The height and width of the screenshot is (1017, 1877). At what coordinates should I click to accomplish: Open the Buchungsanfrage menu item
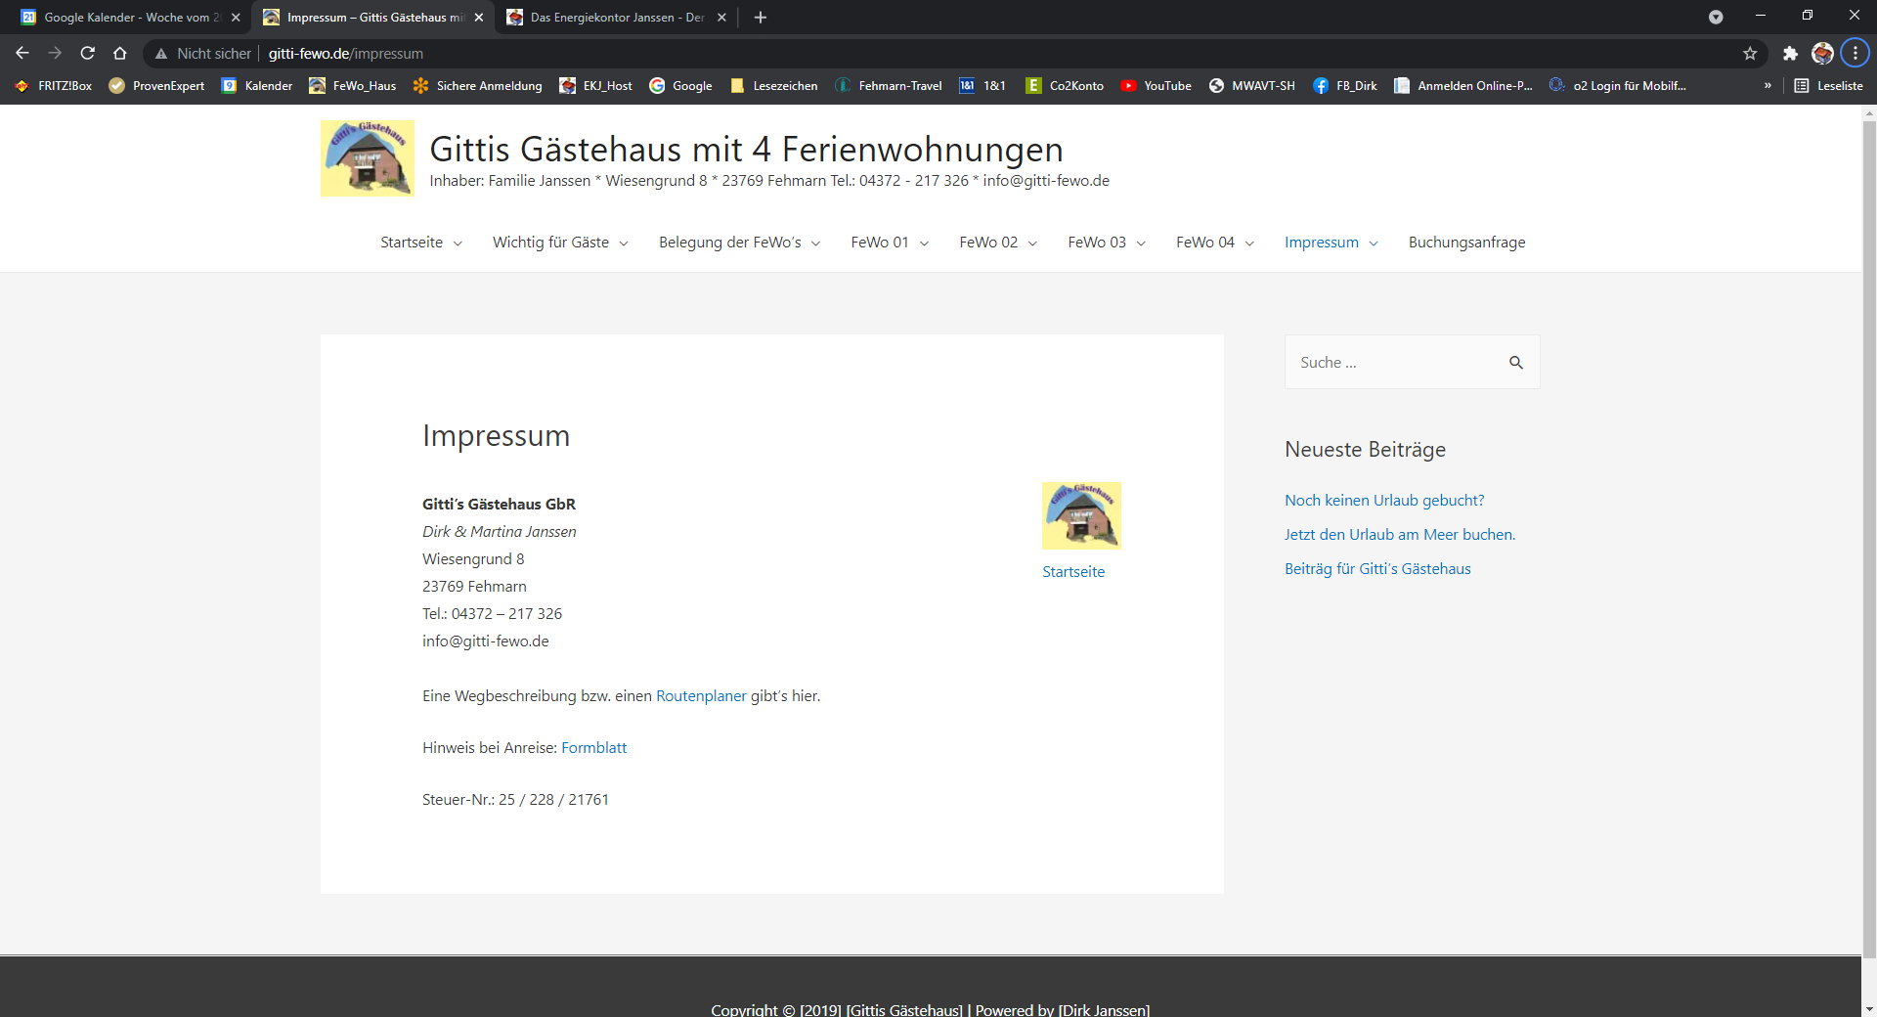click(1466, 243)
